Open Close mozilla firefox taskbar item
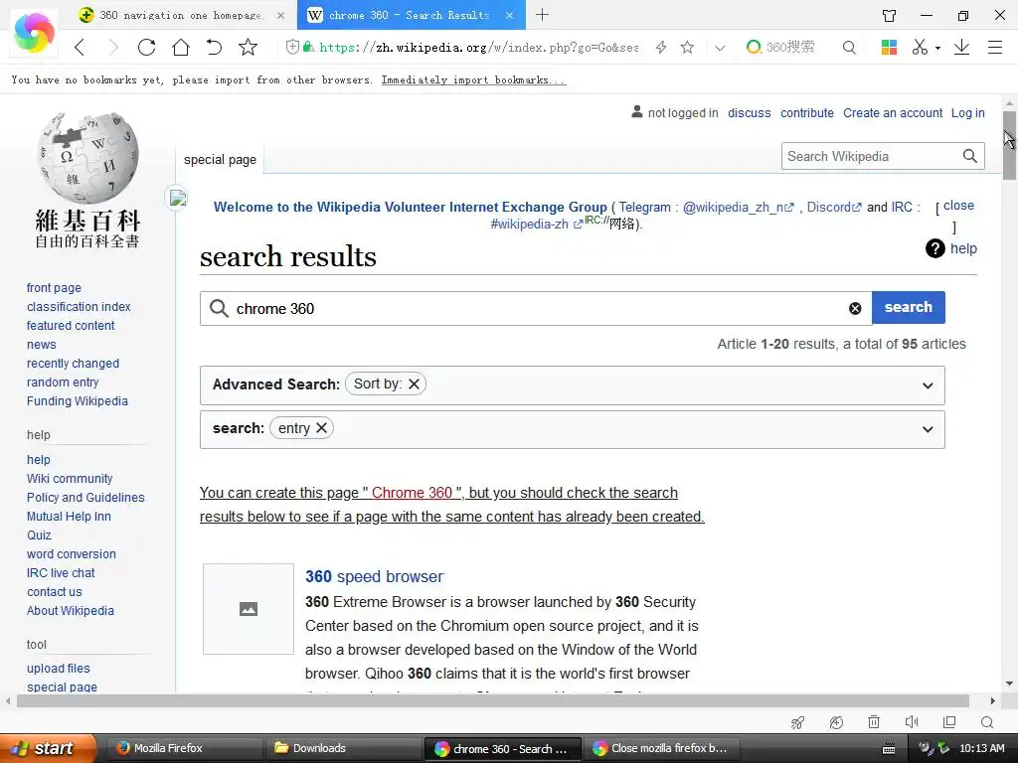The image size is (1018, 763). (659, 748)
